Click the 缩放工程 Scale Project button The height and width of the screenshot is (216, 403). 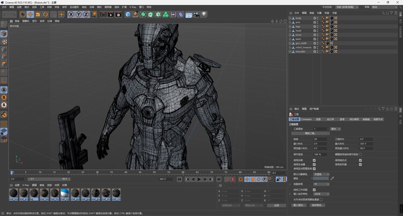(311, 133)
